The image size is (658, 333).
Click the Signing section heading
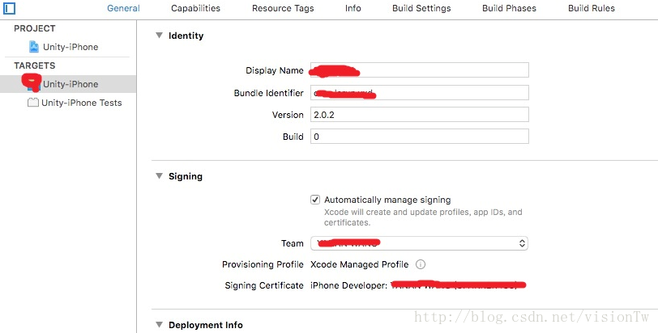click(186, 176)
